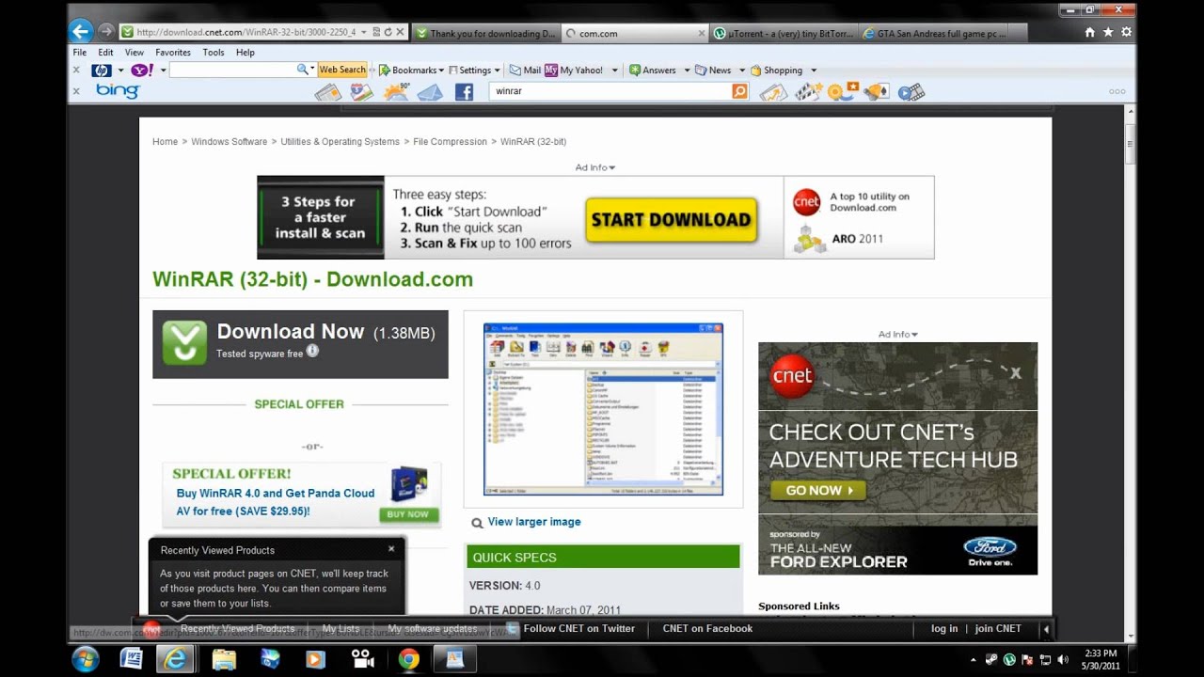Follow the File Compression breadcrumb link

[450, 142]
